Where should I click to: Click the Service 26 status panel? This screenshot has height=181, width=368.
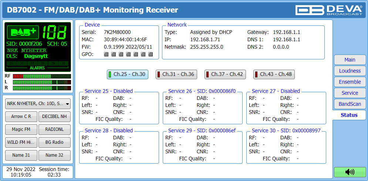pyautogui.click(x=203, y=107)
